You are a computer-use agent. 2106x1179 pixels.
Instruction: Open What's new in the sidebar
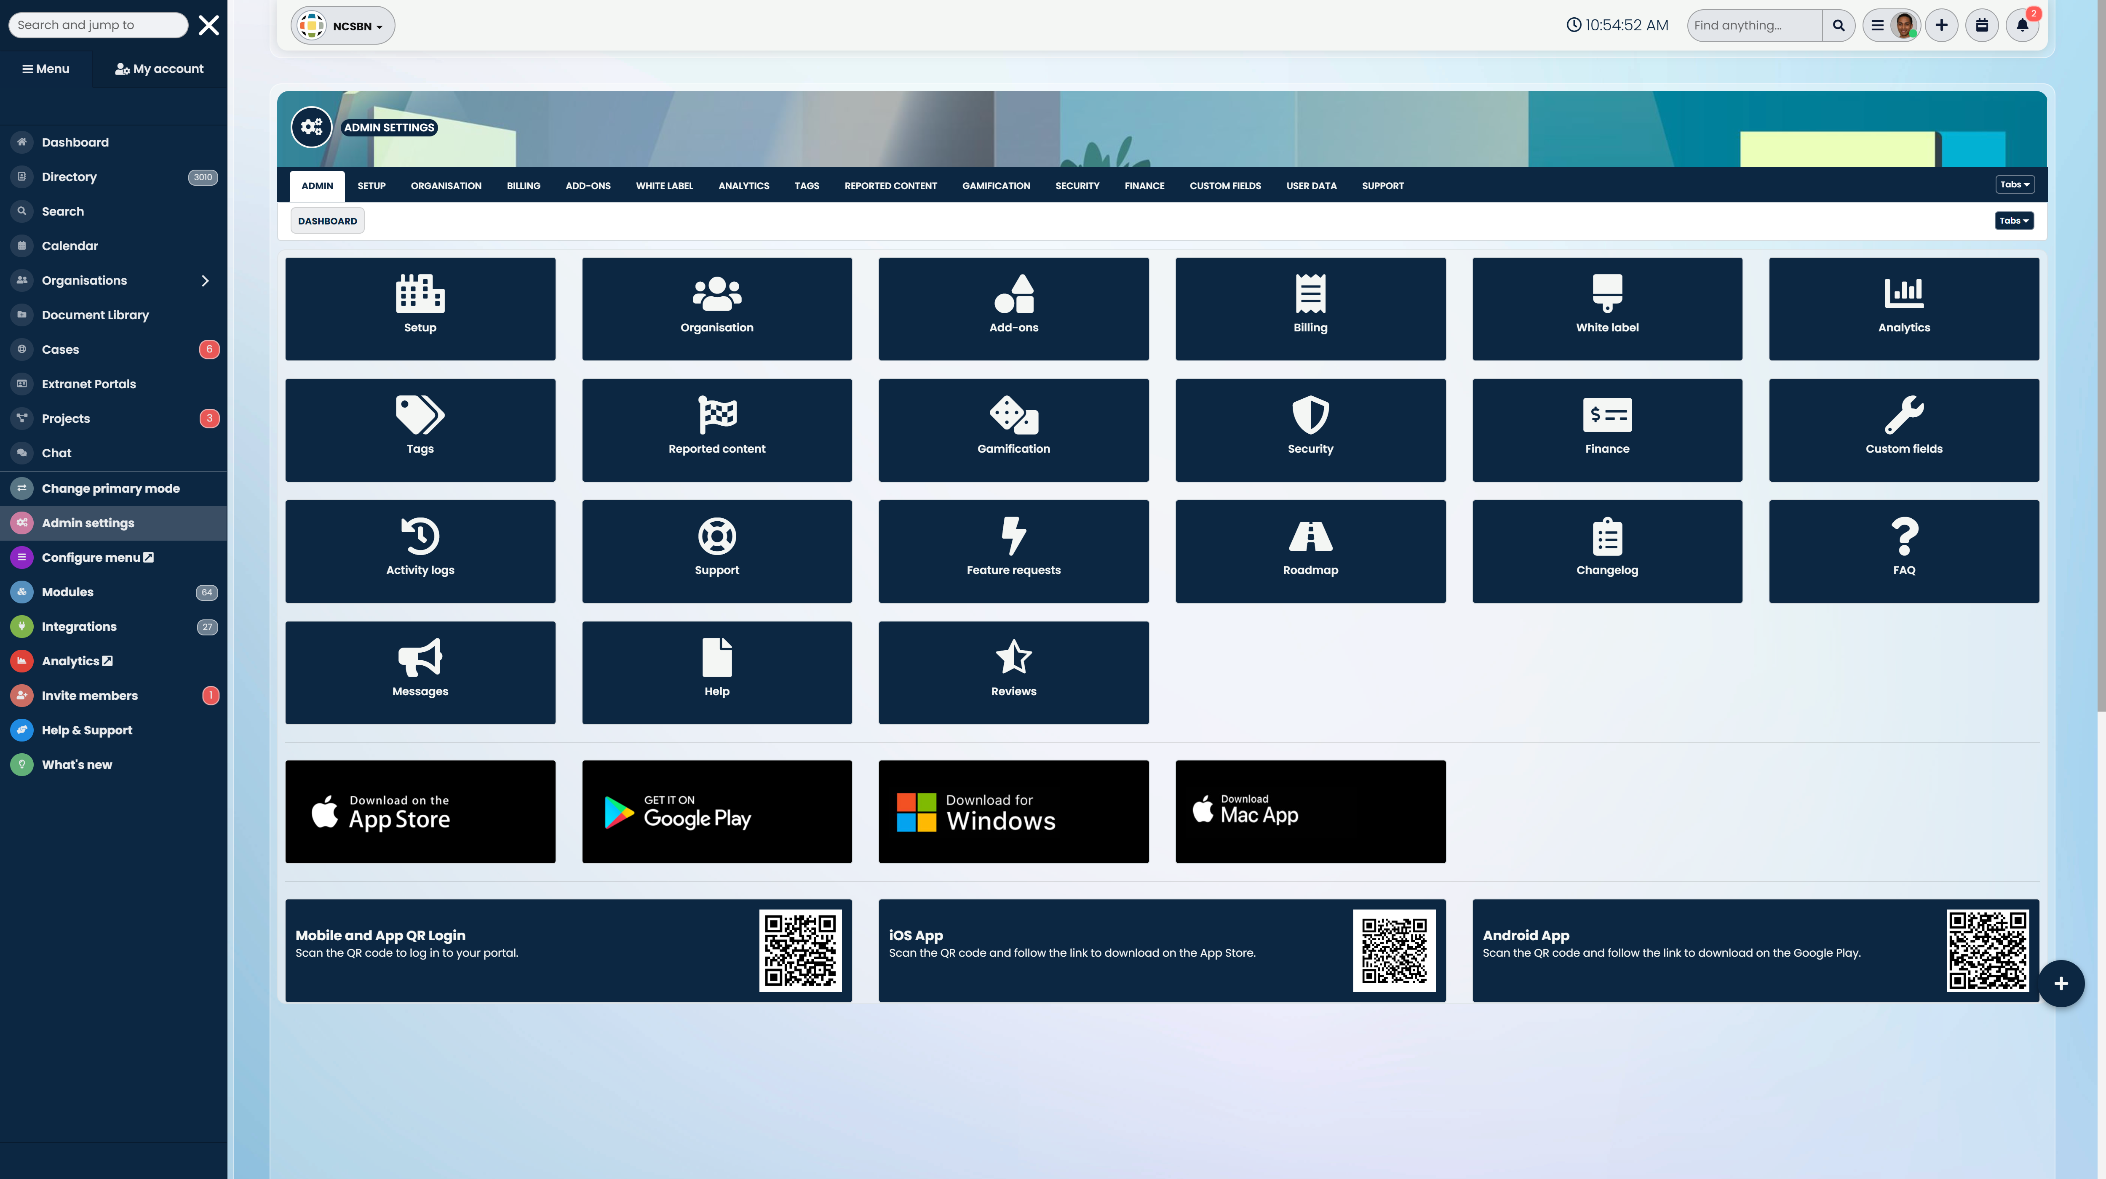(114, 764)
